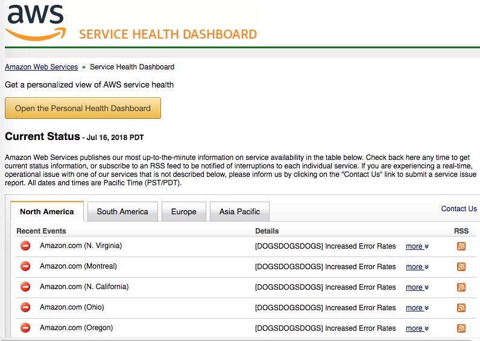Image resolution: width=480 pixels, height=341 pixels.
Task: Click Amazon.com (Montreal) row text
Action: pos(78,266)
